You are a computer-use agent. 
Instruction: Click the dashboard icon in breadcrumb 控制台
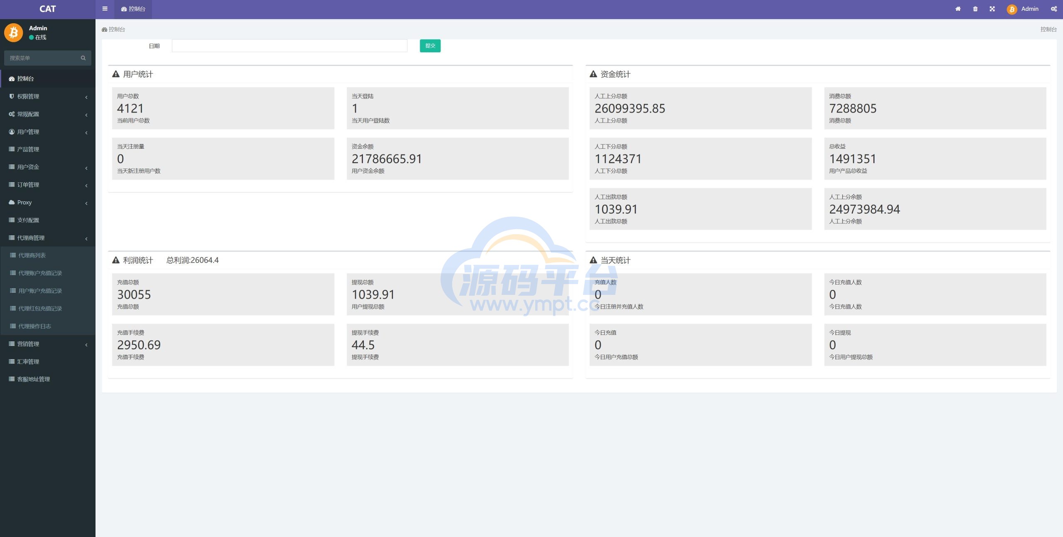[x=105, y=29]
